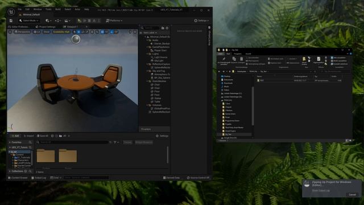Toggle grid snapping in the viewport toolbar
Screen dimensions: 364x205
(x=102, y=32)
